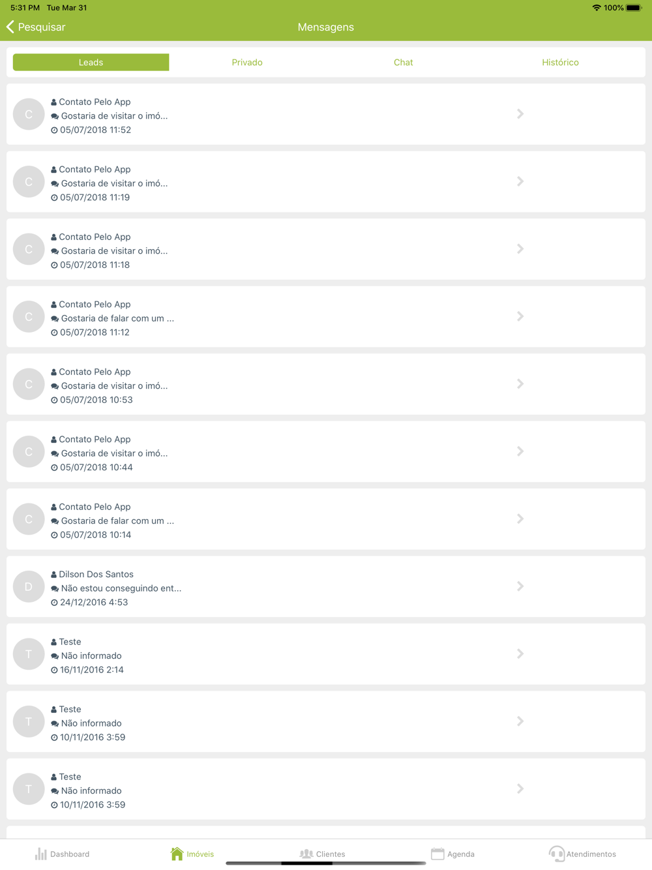
Task: Switch to the Privado tab
Action: click(x=247, y=63)
